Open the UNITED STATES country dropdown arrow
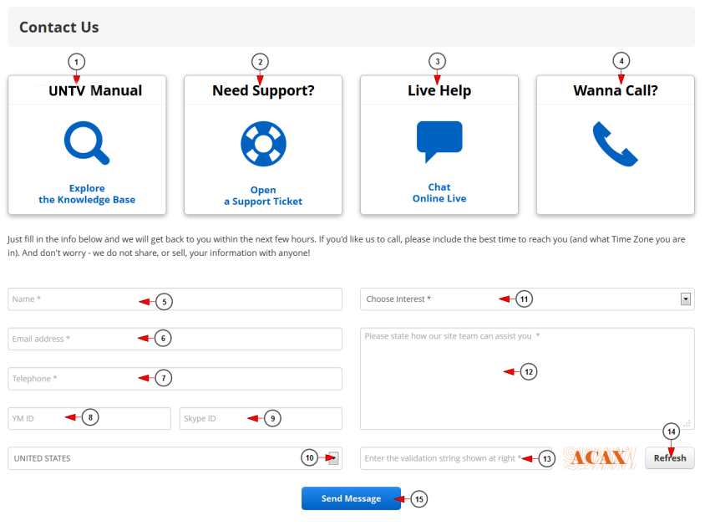Viewport: 710px width, 526px height. [x=333, y=457]
